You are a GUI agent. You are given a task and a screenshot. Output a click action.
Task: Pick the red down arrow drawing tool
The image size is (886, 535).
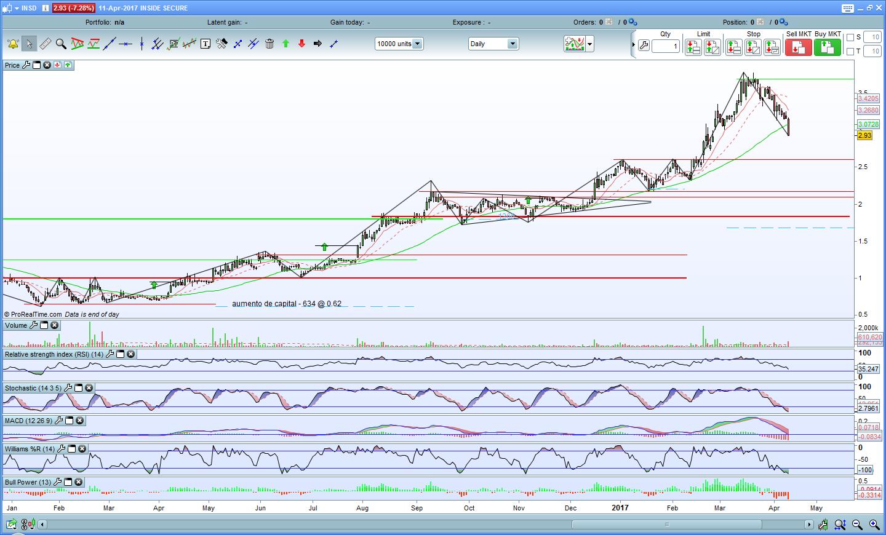coord(301,44)
